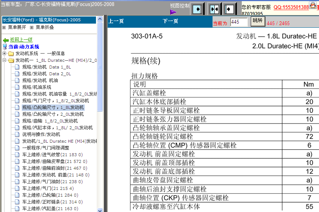The image size is (319, 212).
Task: Click open folder icon of 发动机 1_8L Duratec-HE
Action: (x=11, y=60)
